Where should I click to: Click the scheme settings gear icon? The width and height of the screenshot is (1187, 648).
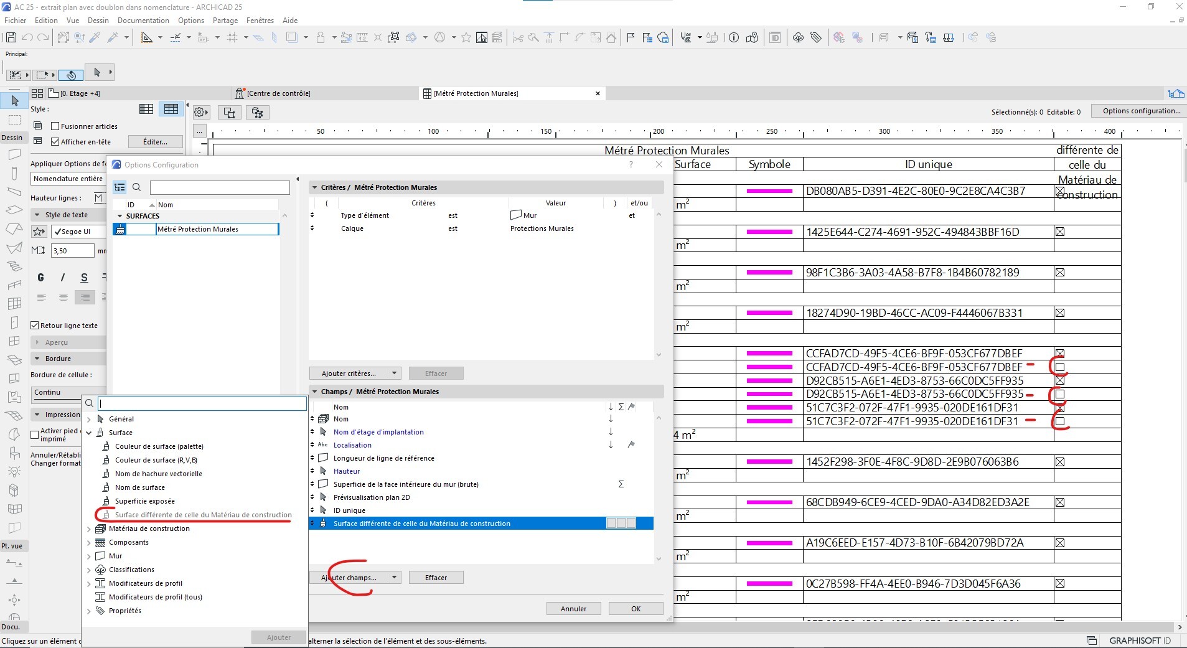(200, 113)
